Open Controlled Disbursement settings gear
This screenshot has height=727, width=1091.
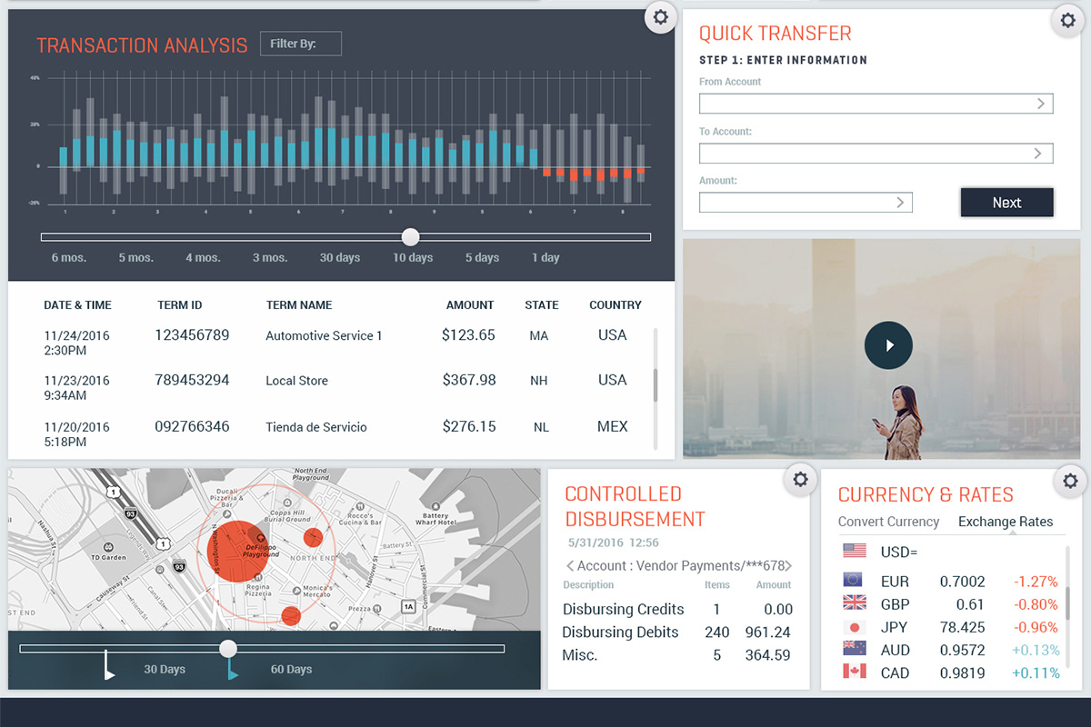pos(800,480)
